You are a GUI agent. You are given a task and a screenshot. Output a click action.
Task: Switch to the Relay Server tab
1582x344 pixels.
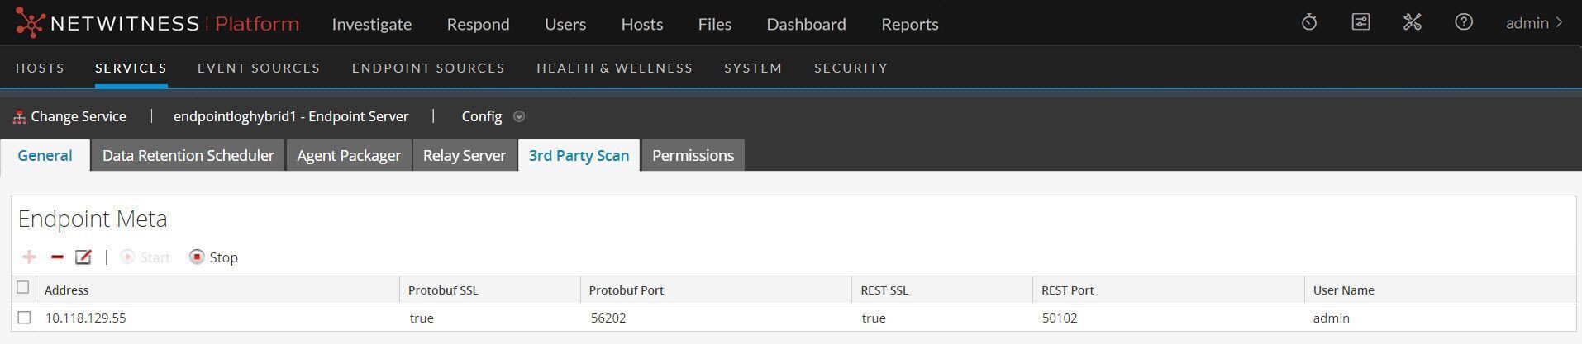pyautogui.click(x=464, y=155)
